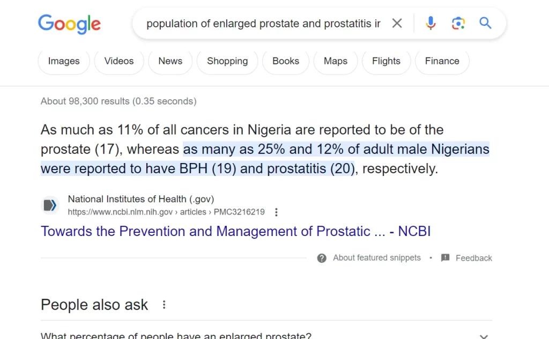
Task: Click inside the search query field
Action: (x=263, y=24)
